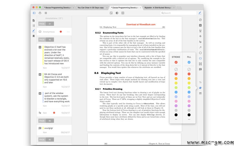Open the document pages sidebar tab
234x146 pixels.
34,20
